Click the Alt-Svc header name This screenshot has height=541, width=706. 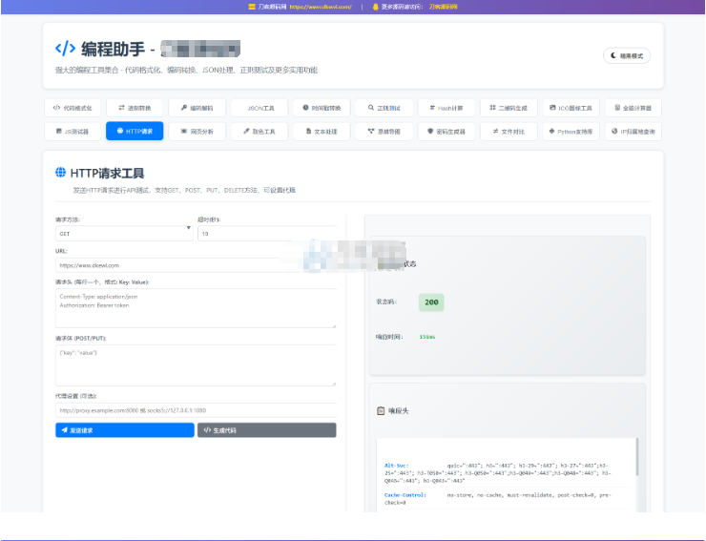point(396,466)
